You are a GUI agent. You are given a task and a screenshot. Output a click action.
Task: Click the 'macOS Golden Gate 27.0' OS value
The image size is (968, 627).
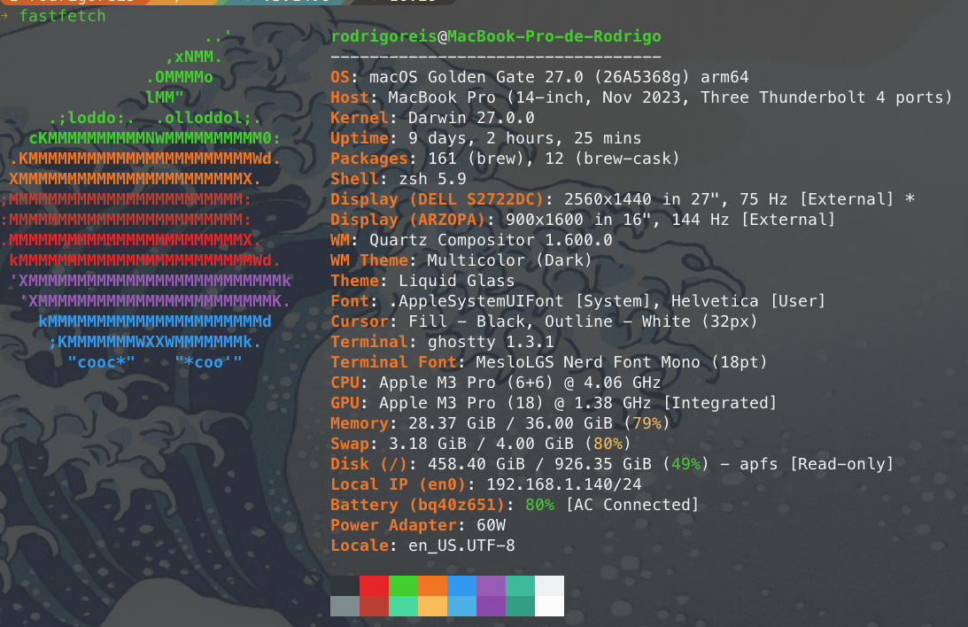[476, 77]
